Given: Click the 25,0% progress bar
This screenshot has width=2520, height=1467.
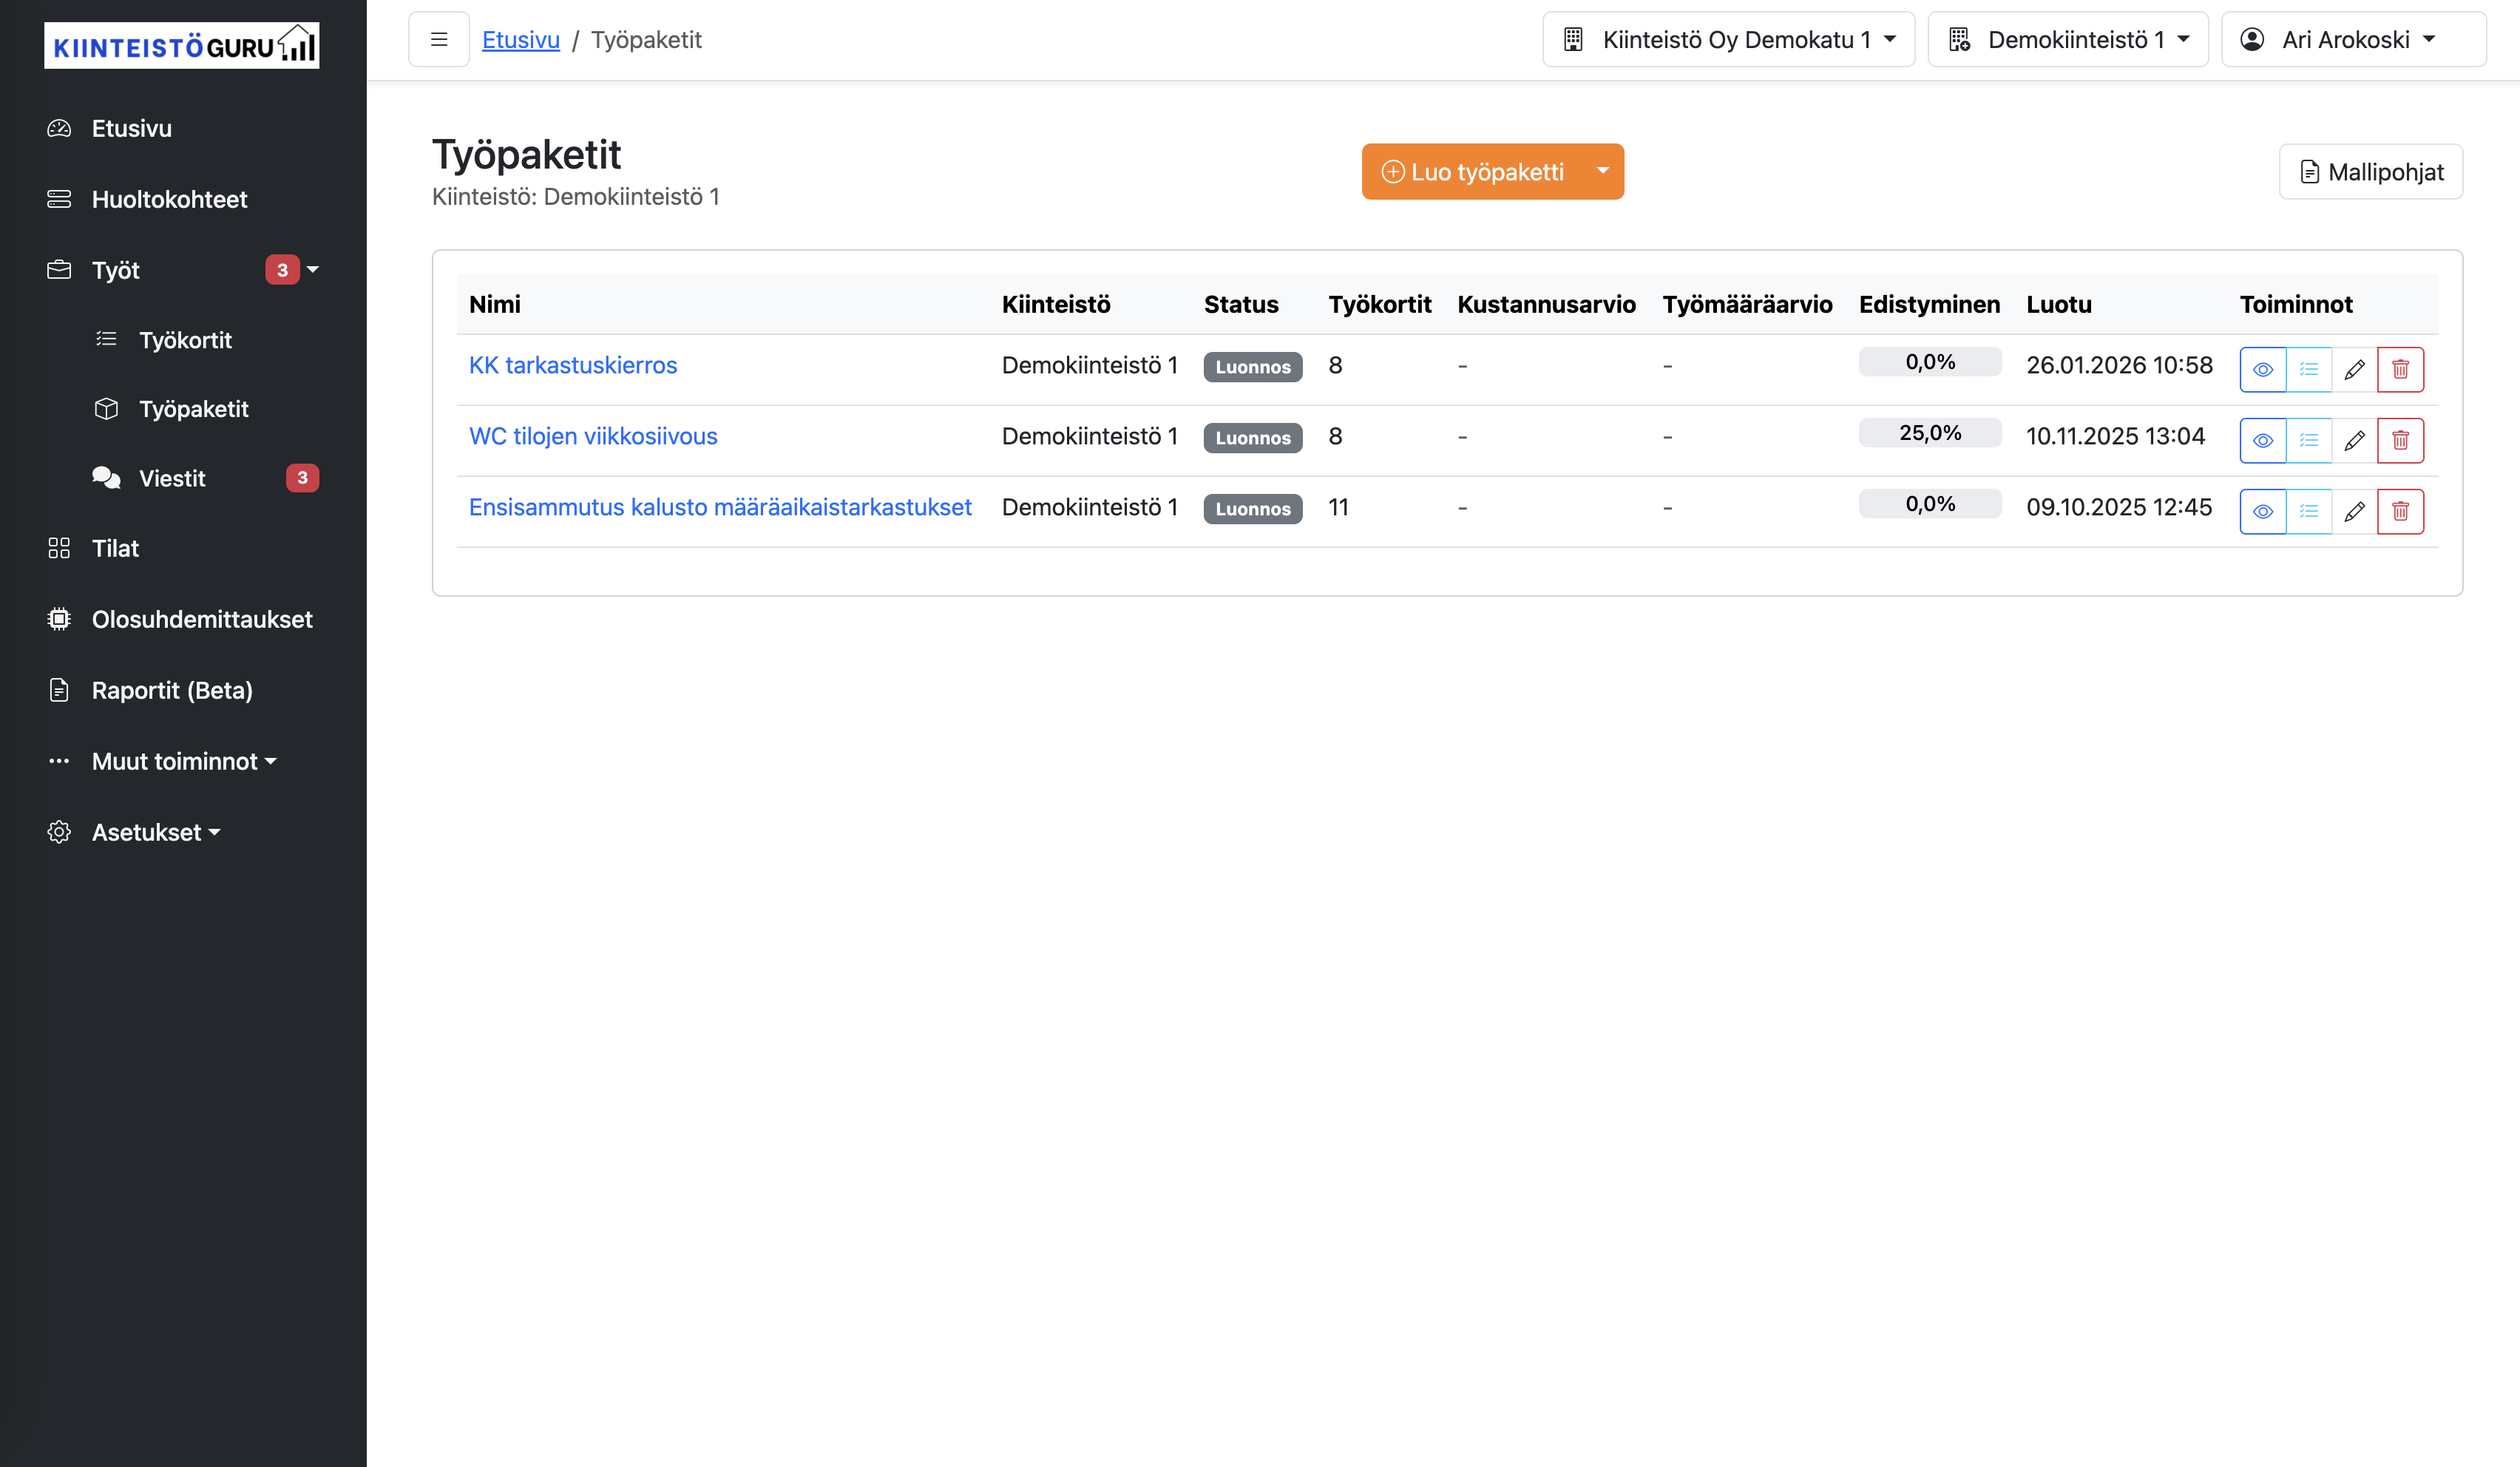Looking at the screenshot, I should tap(1929, 433).
